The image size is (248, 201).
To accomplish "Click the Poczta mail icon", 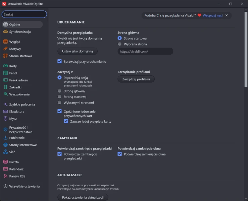I will (5, 162).
